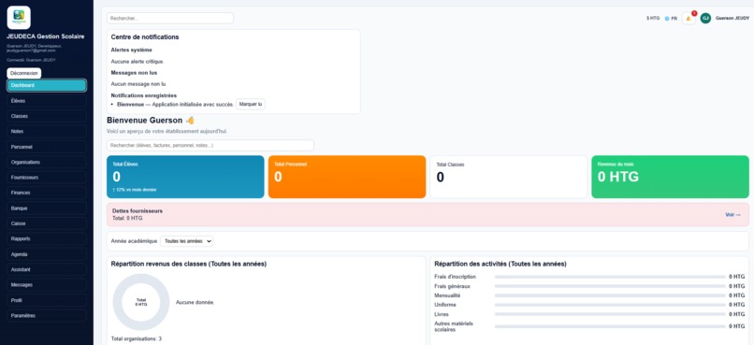Click the élèves, factures, personnel search field
Screen dimensions: 754x345
pos(210,145)
